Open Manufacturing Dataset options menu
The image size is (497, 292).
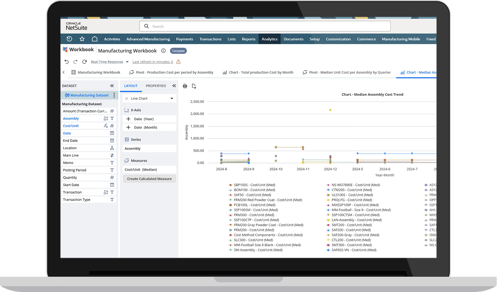(x=114, y=95)
